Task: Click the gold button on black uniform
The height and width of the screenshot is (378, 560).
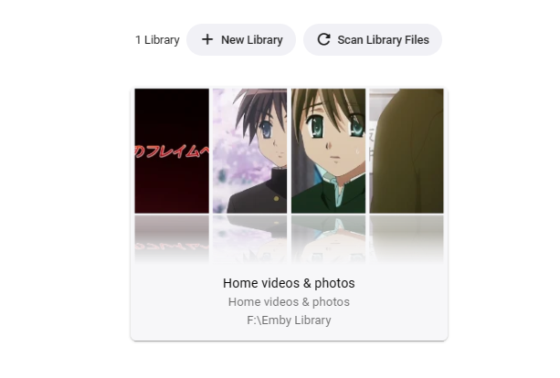Action: [x=276, y=198]
